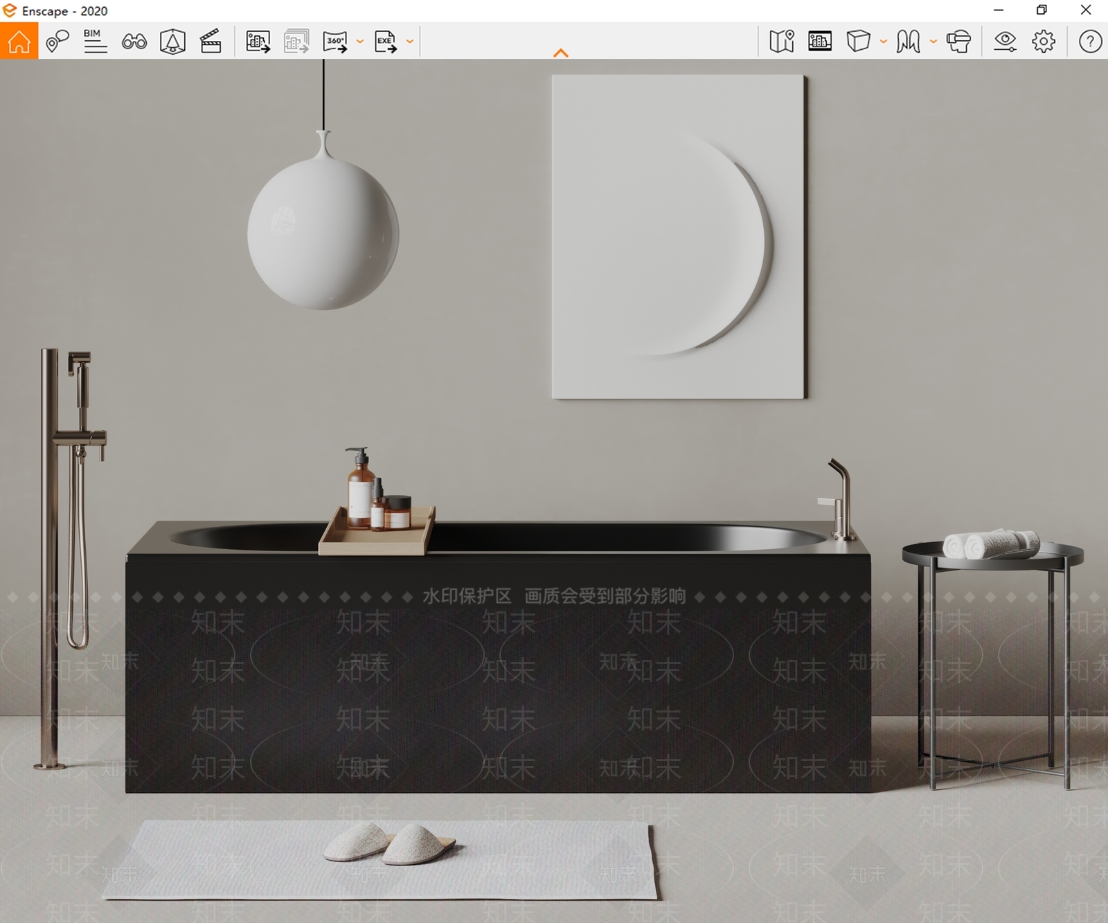
Task: Open the rendering style panel icon
Action: tap(820, 42)
